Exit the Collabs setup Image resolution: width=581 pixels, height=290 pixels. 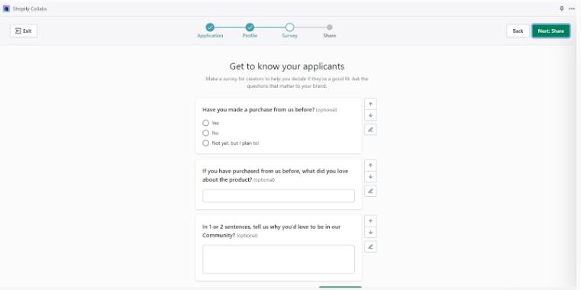point(24,31)
